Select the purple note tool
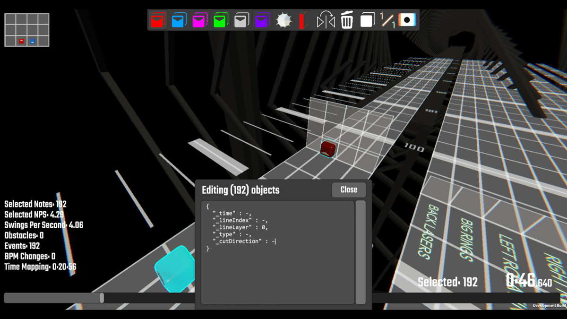The width and height of the screenshot is (567, 319). point(262,20)
